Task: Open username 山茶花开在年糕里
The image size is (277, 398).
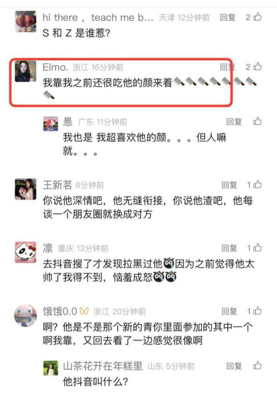Action: click(x=103, y=366)
